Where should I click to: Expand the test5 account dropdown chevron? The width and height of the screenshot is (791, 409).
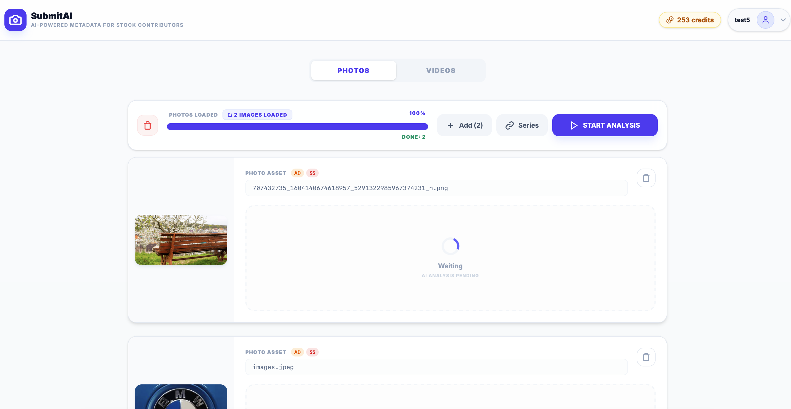pos(783,20)
